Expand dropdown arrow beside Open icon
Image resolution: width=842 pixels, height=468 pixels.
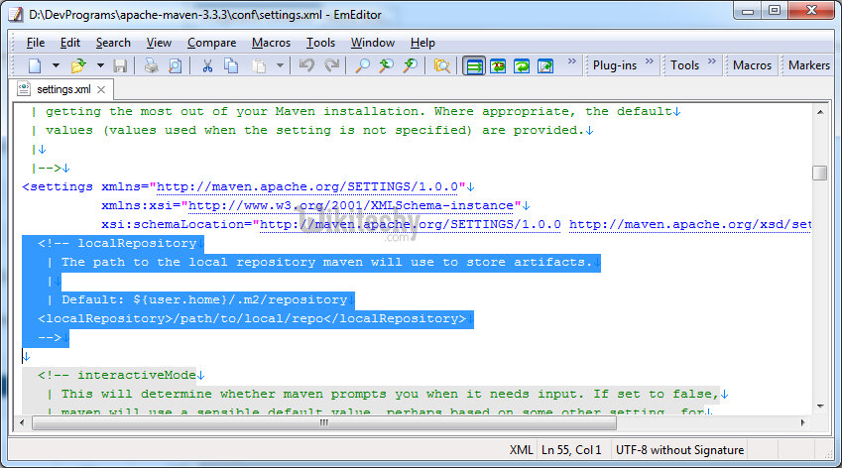pos(98,65)
